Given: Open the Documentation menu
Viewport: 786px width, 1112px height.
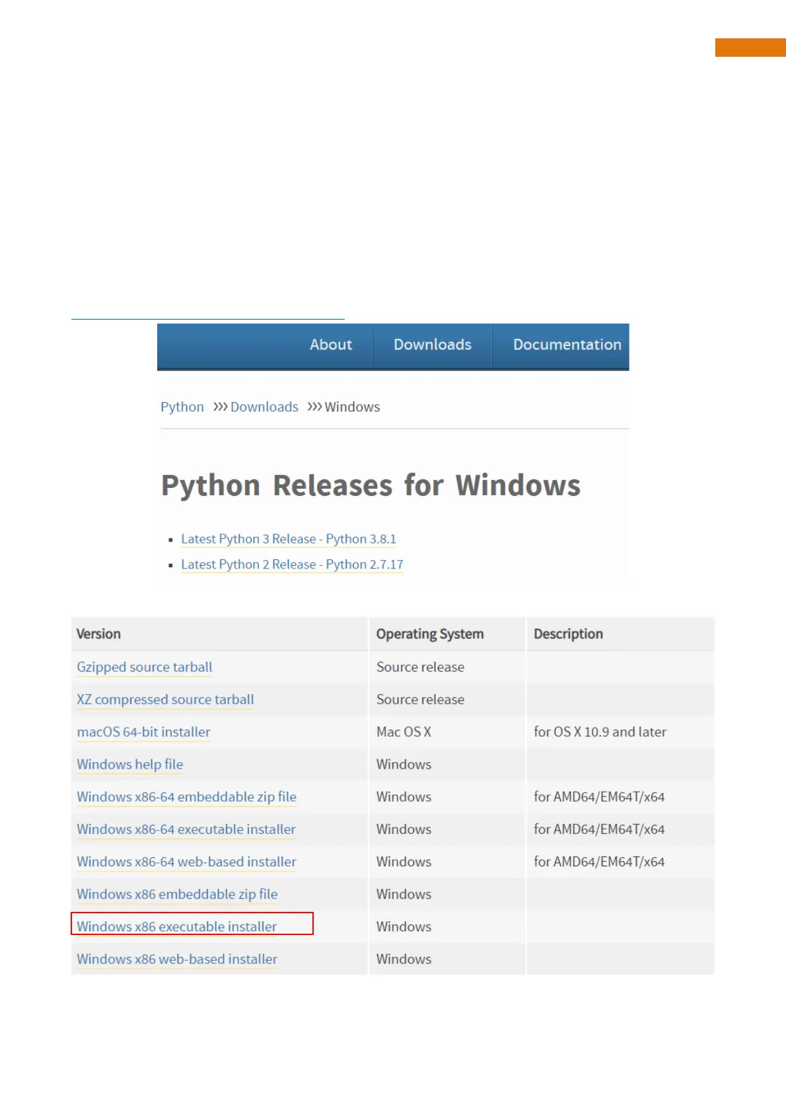Looking at the screenshot, I should coord(567,345).
